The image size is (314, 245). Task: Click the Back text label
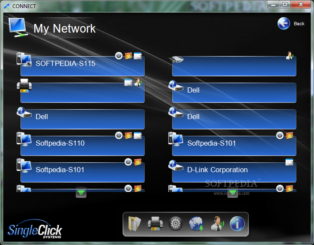(x=299, y=24)
